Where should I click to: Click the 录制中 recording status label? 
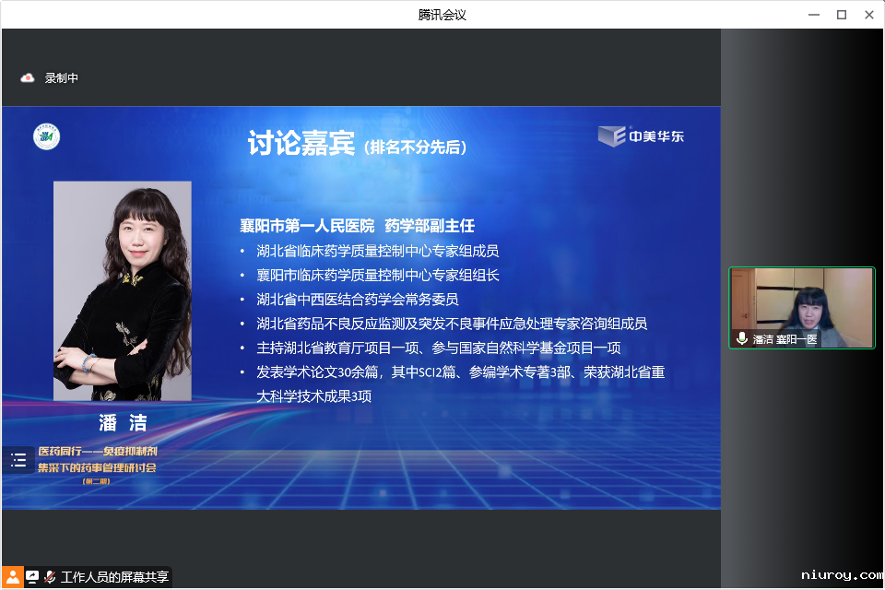coord(62,78)
